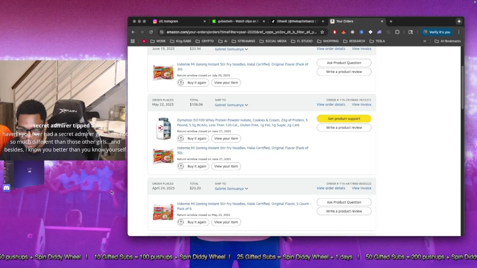The image size is (477, 268).
Task: Open Chrome three-dot menu
Action: pos(459,32)
